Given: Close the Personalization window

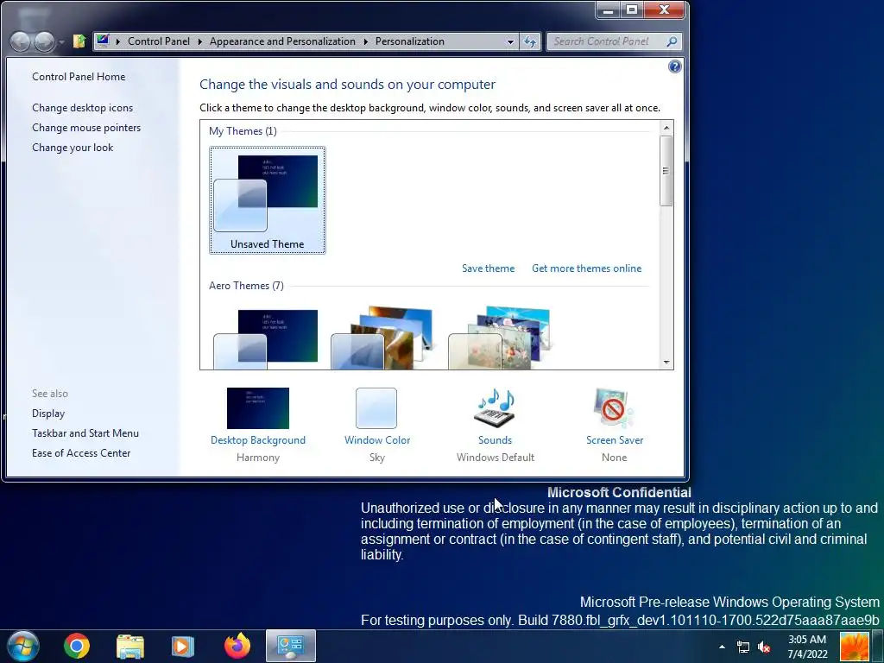Looking at the screenshot, I should click(664, 10).
